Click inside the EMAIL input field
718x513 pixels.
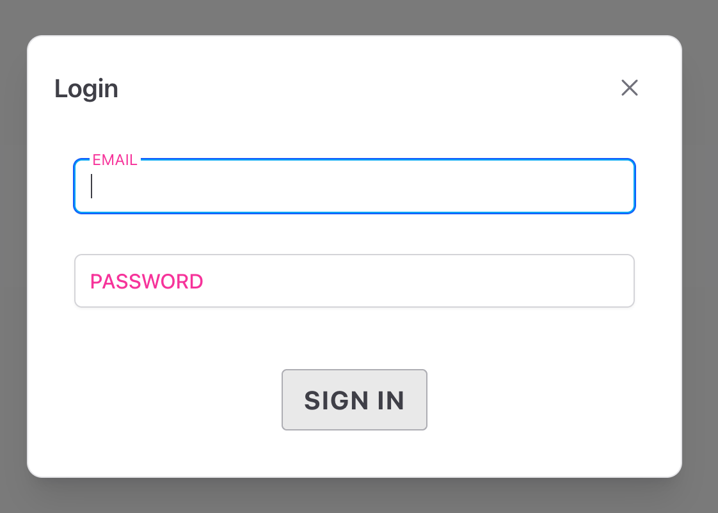click(355, 186)
